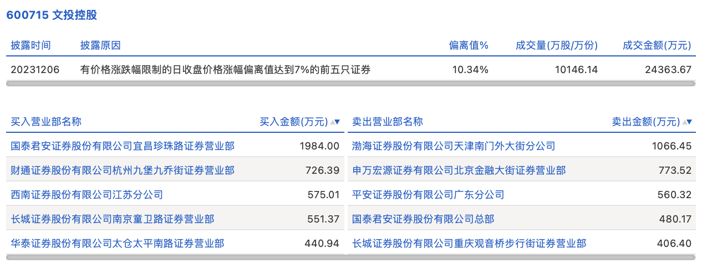
Task: Click 买入金额(万元) column header
Action: coord(294,122)
